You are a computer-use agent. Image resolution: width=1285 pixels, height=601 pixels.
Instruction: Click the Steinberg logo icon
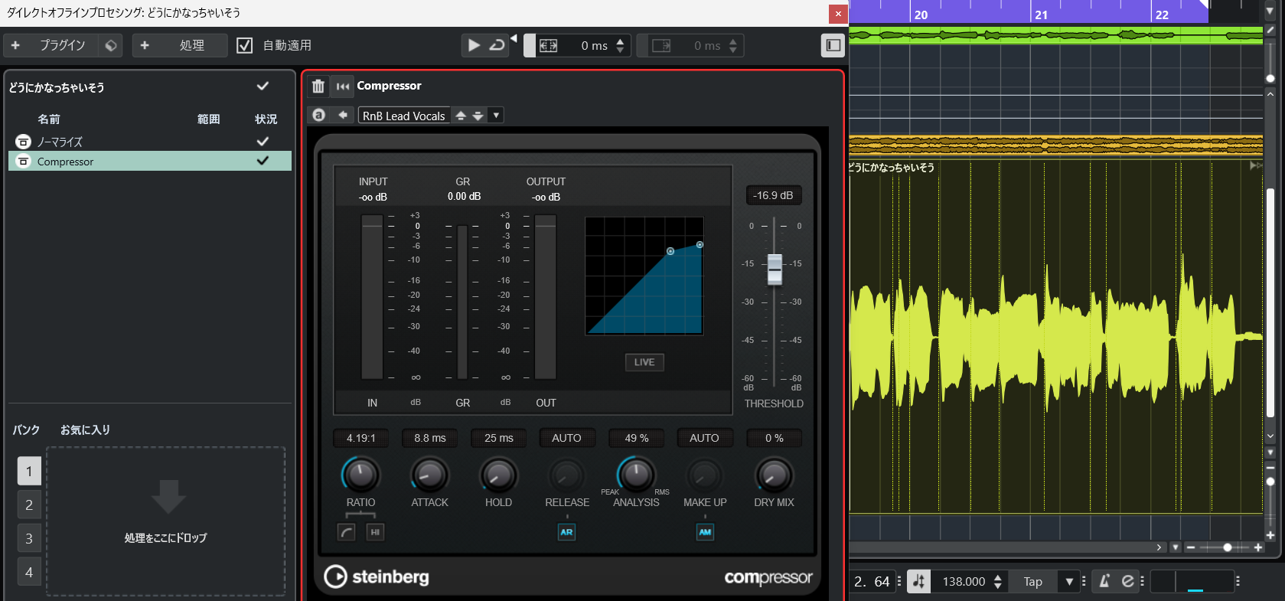[x=335, y=577]
